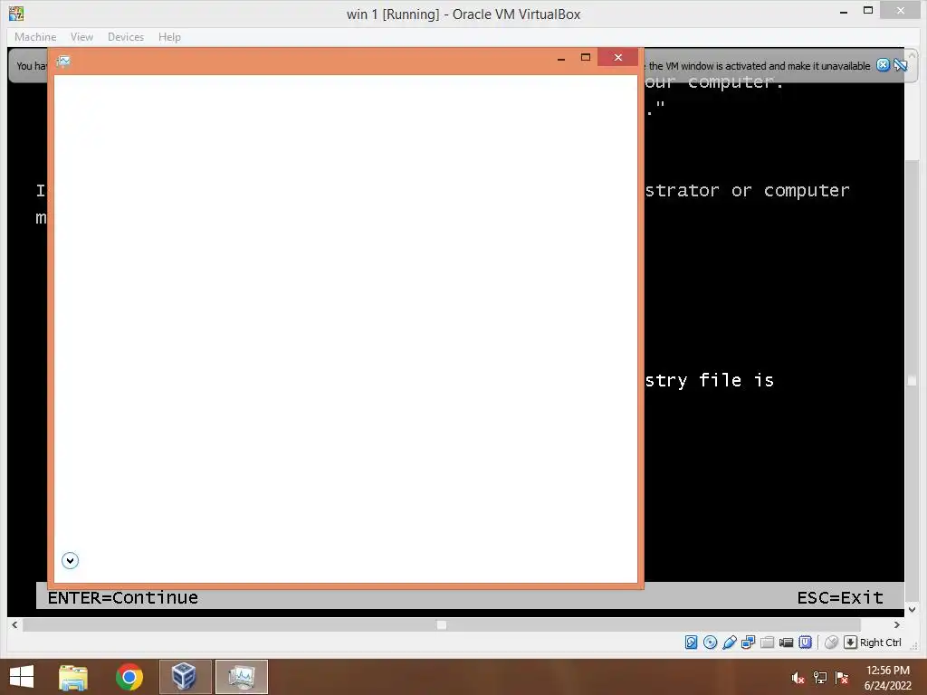
Task: Dismiss the VirtualBox notification with blue X icon
Action: (x=883, y=65)
